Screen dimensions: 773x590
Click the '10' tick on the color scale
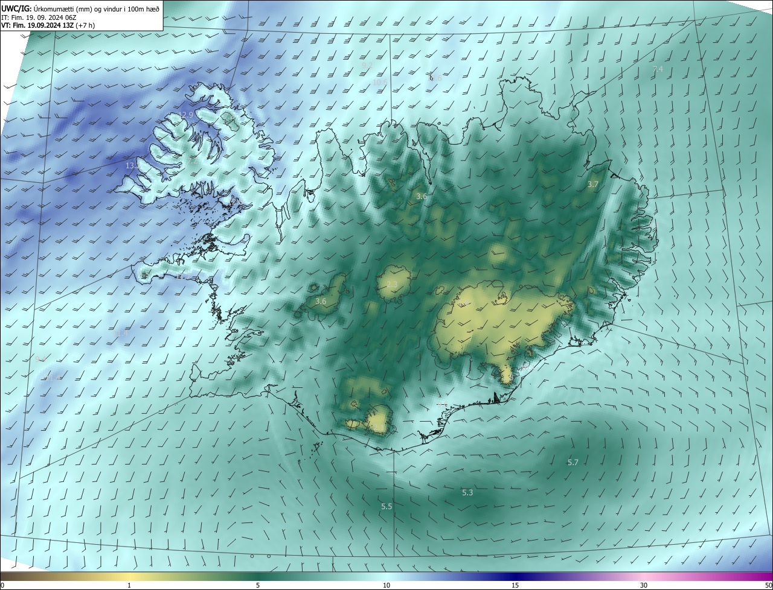(386, 585)
